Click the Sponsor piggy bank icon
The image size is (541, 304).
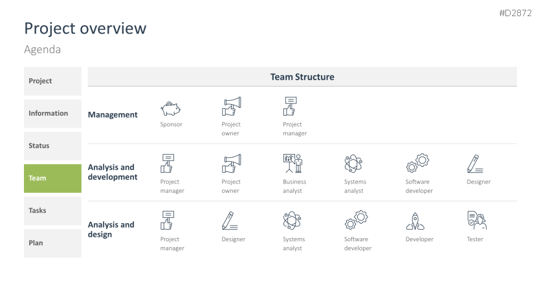point(171,107)
